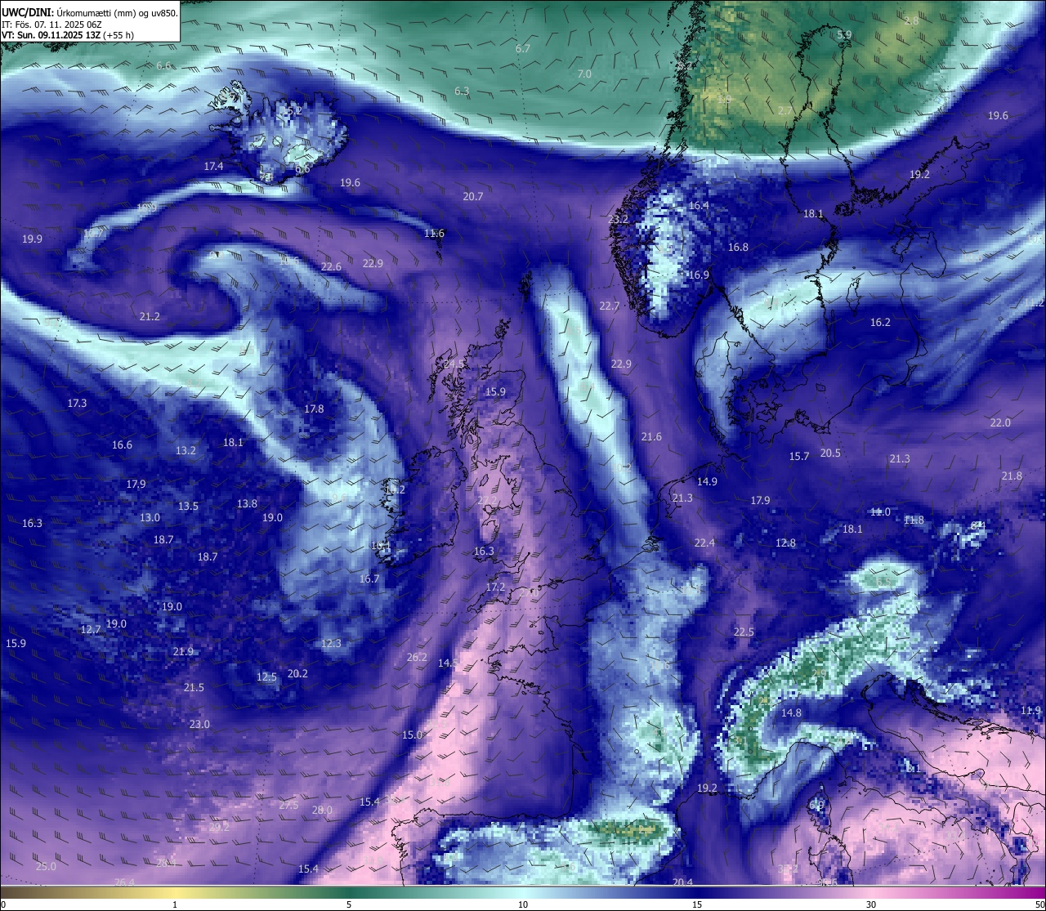
Task: Click the 23.0 value on the map
Action: click(x=199, y=725)
